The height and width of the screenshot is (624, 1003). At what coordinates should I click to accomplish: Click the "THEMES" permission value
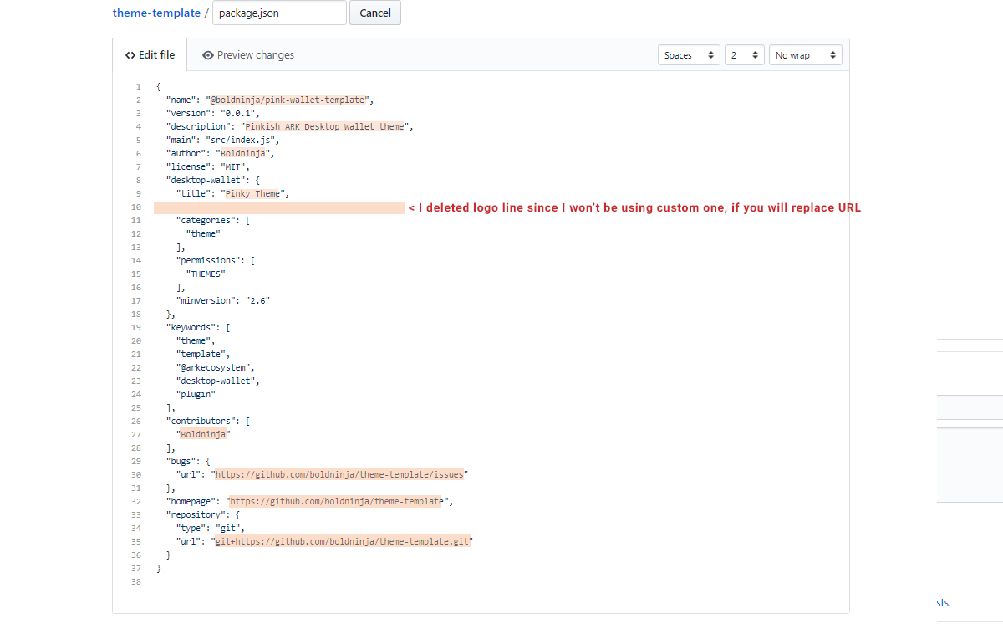(x=206, y=274)
